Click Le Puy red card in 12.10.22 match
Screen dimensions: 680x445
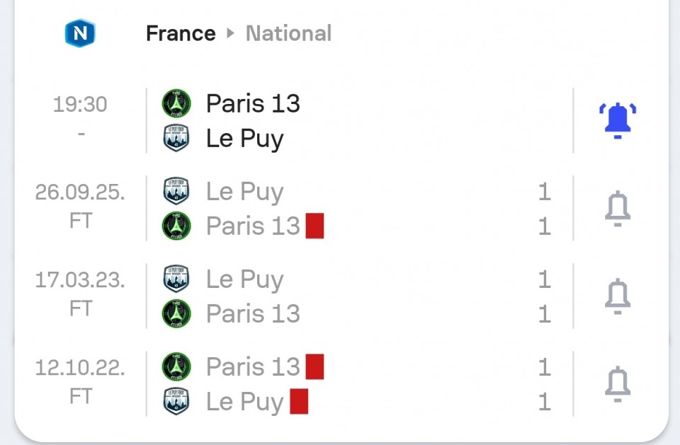click(299, 402)
